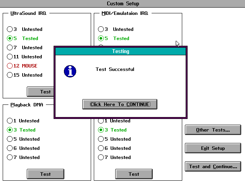Click Here To CONTINUE button

tap(120, 104)
